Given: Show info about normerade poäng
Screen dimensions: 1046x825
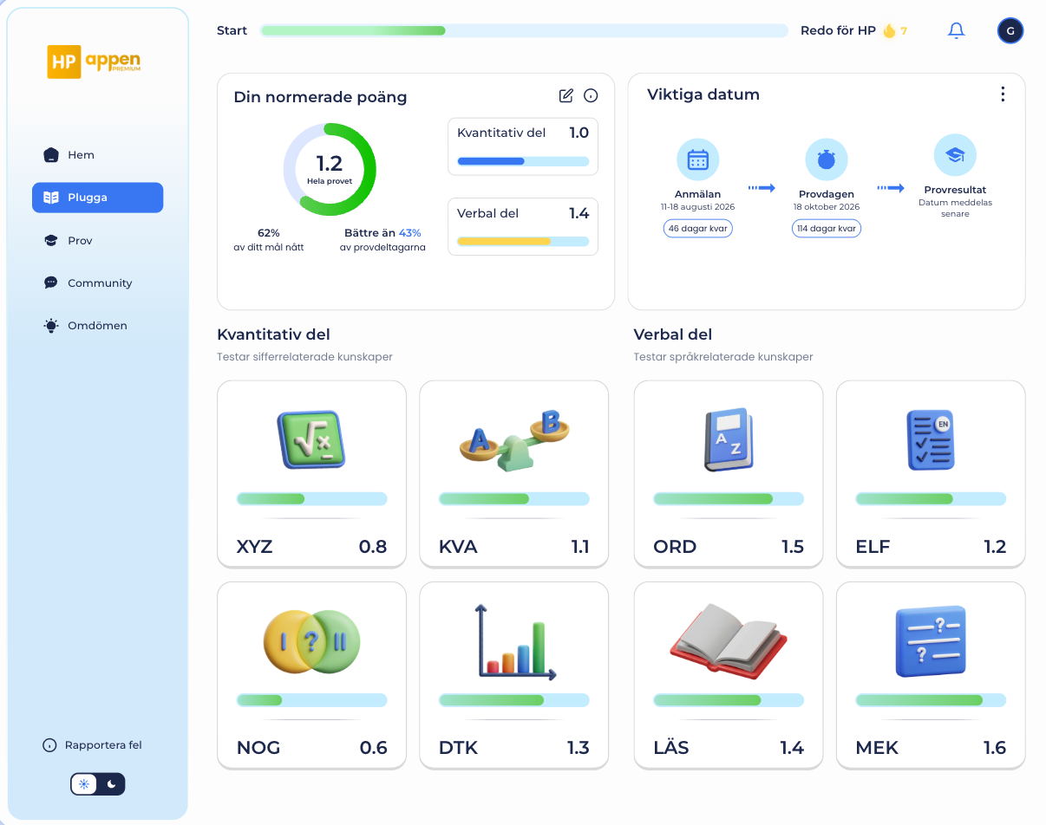Looking at the screenshot, I should coord(591,95).
